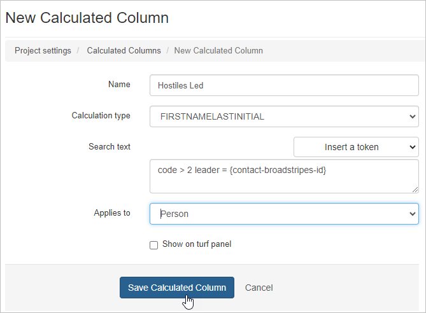Open the Insert a token dropdown
This screenshot has width=426, height=313.
coord(356,147)
